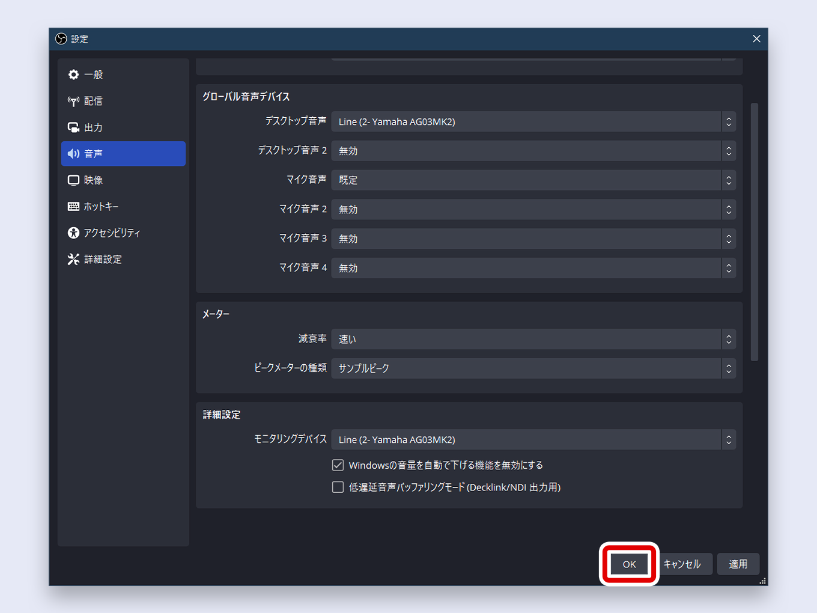Image resolution: width=817 pixels, height=613 pixels.
Task: Click the 詳細設定 section heading in the panel
Action: pyautogui.click(x=222, y=415)
